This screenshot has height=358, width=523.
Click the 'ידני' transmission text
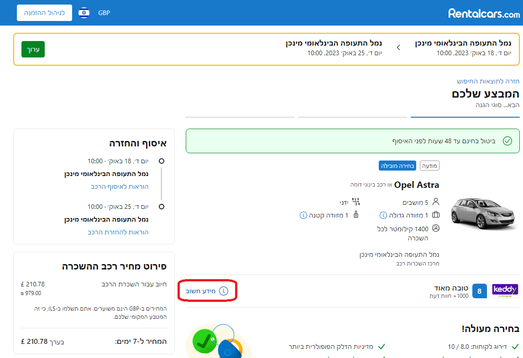coord(344,202)
